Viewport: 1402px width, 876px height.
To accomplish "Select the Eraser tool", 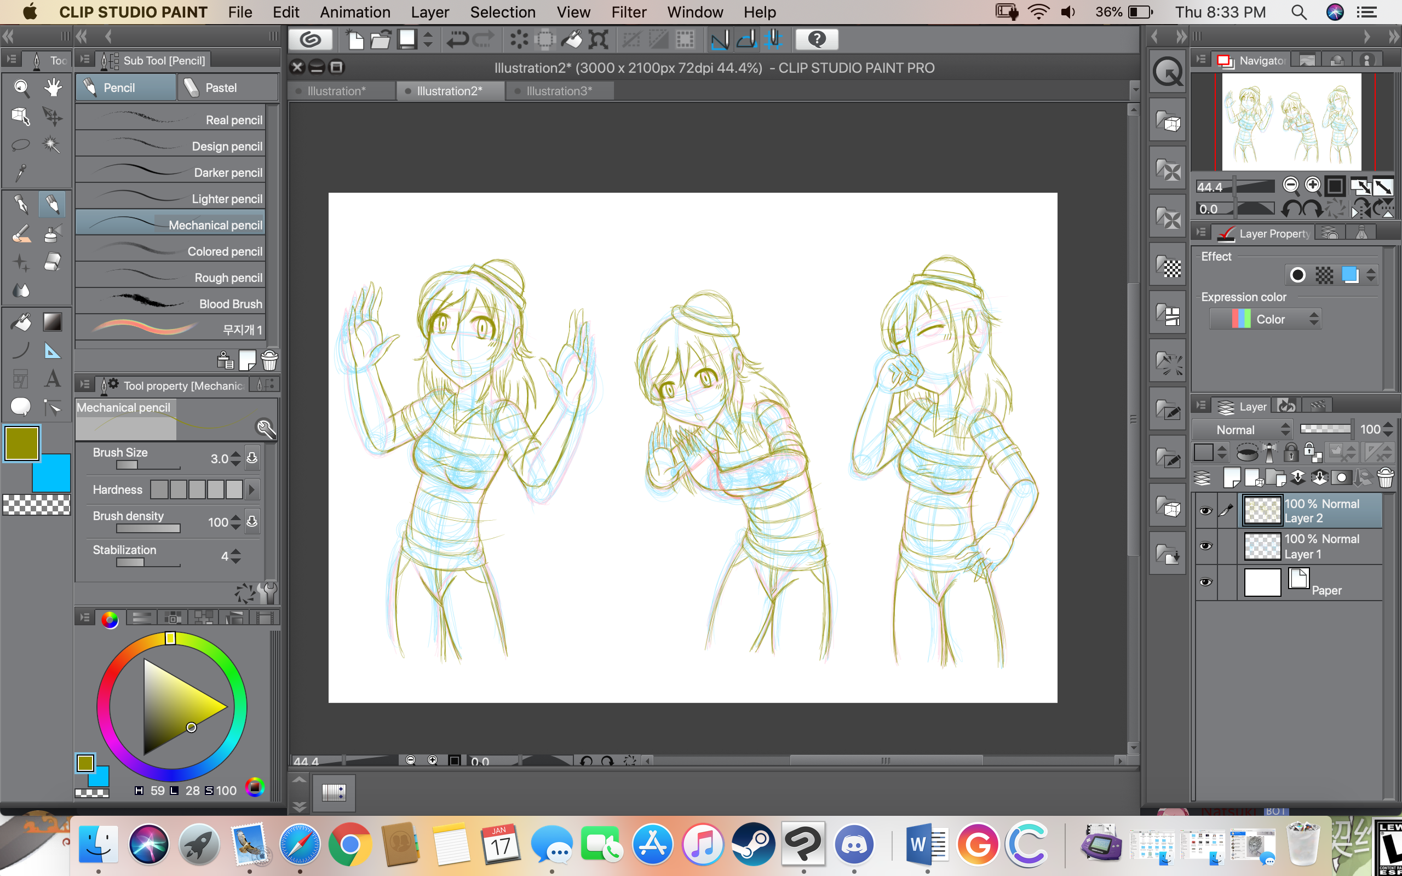I will click(53, 262).
